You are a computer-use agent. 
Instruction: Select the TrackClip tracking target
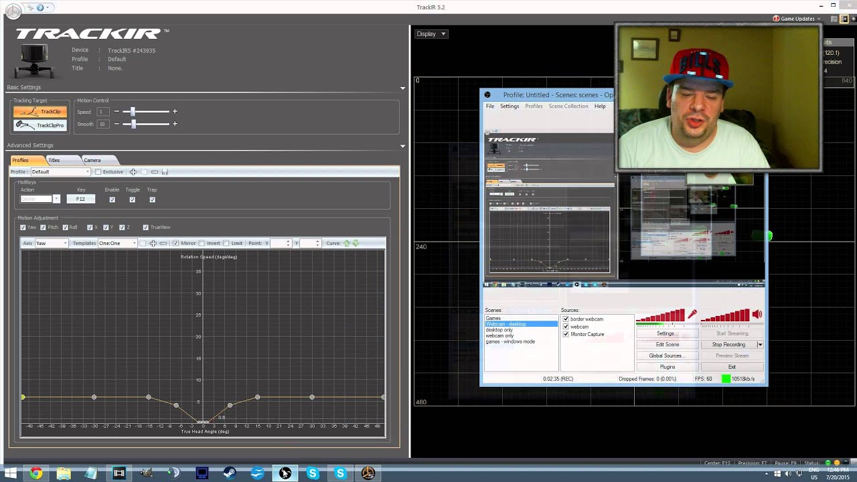[x=40, y=112]
